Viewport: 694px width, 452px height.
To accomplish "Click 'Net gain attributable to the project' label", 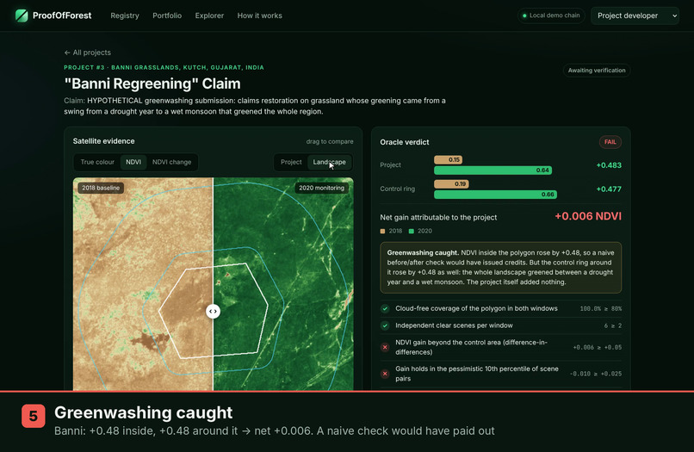I will click(438, 217).
